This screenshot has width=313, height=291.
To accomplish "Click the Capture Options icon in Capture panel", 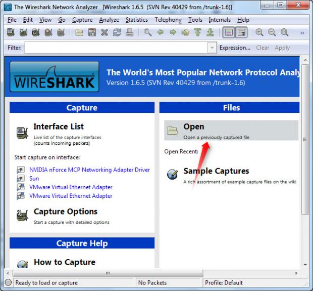I will coord(22,216).
